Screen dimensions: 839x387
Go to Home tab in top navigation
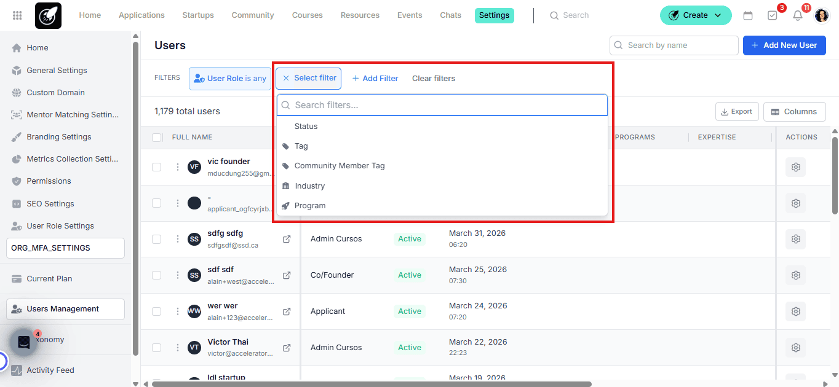click(x=90, y=15)
